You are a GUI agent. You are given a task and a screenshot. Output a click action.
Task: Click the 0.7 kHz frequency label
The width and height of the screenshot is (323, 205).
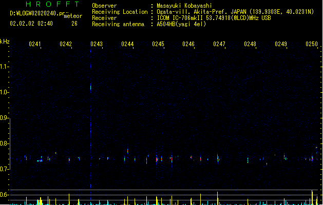point(4,169)
